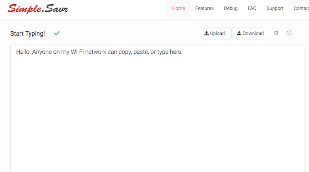Click the green saved checkmark icon

[57, 33]
